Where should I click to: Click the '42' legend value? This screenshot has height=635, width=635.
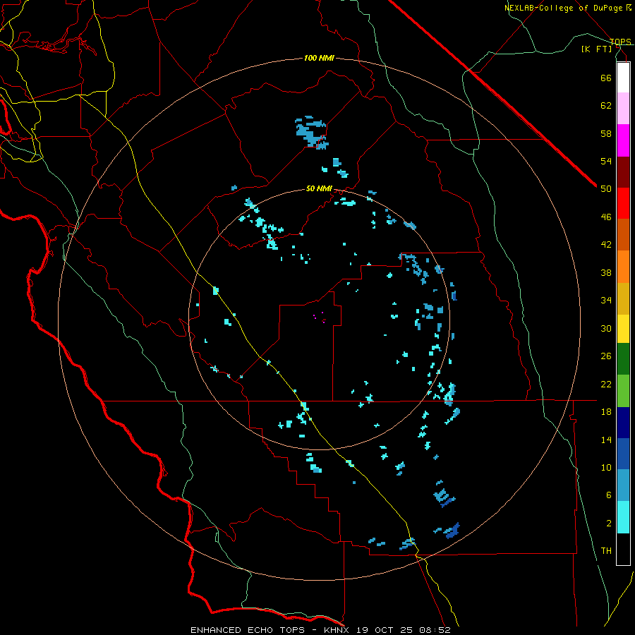(x=606, y=245)
